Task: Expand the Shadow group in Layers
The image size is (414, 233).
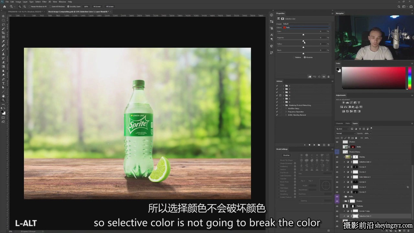Action: [x=343, y=201]
